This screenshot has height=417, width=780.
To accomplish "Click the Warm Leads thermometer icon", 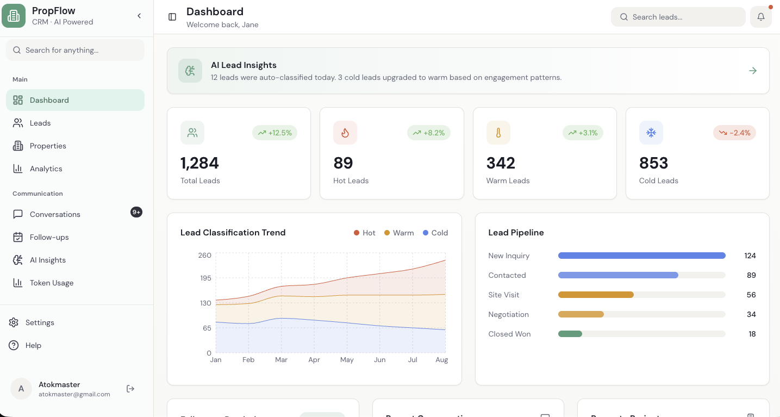I will (x=498, y=133).
